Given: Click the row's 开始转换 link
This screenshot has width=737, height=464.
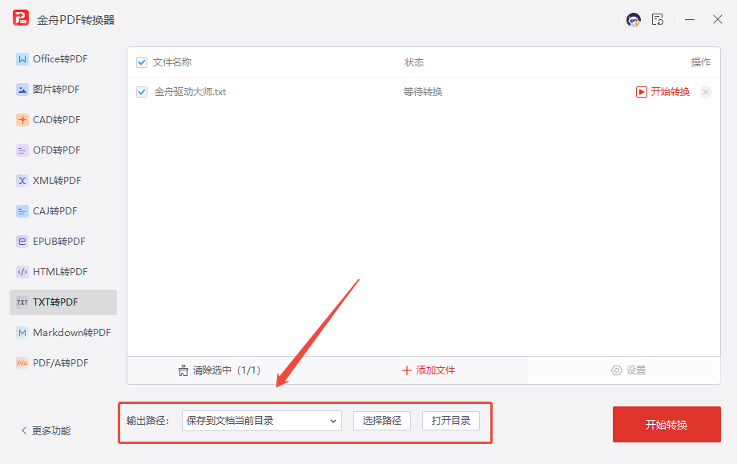Looking at the screenshot, I should click(670, 92).
